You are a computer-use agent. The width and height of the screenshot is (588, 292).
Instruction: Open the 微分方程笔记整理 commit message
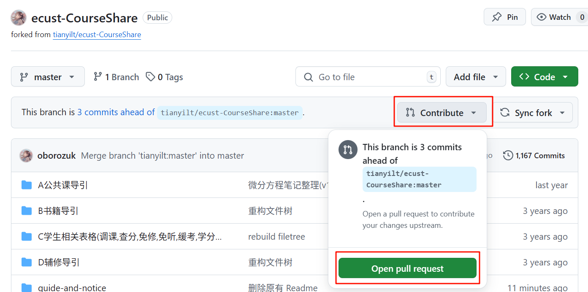click(288, 185)
